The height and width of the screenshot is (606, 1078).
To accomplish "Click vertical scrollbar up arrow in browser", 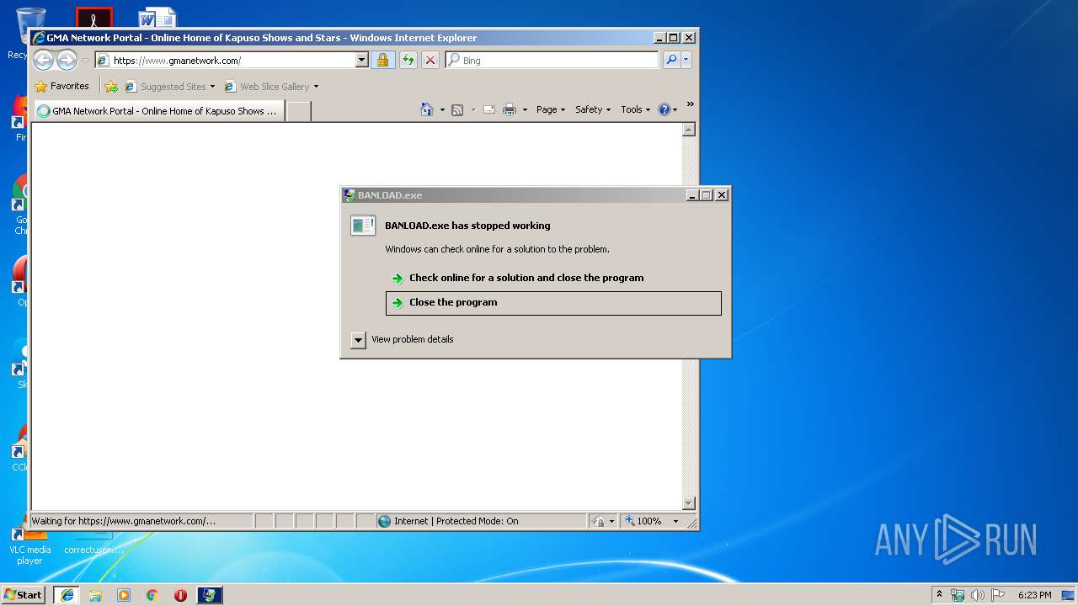I will (688, 130).
